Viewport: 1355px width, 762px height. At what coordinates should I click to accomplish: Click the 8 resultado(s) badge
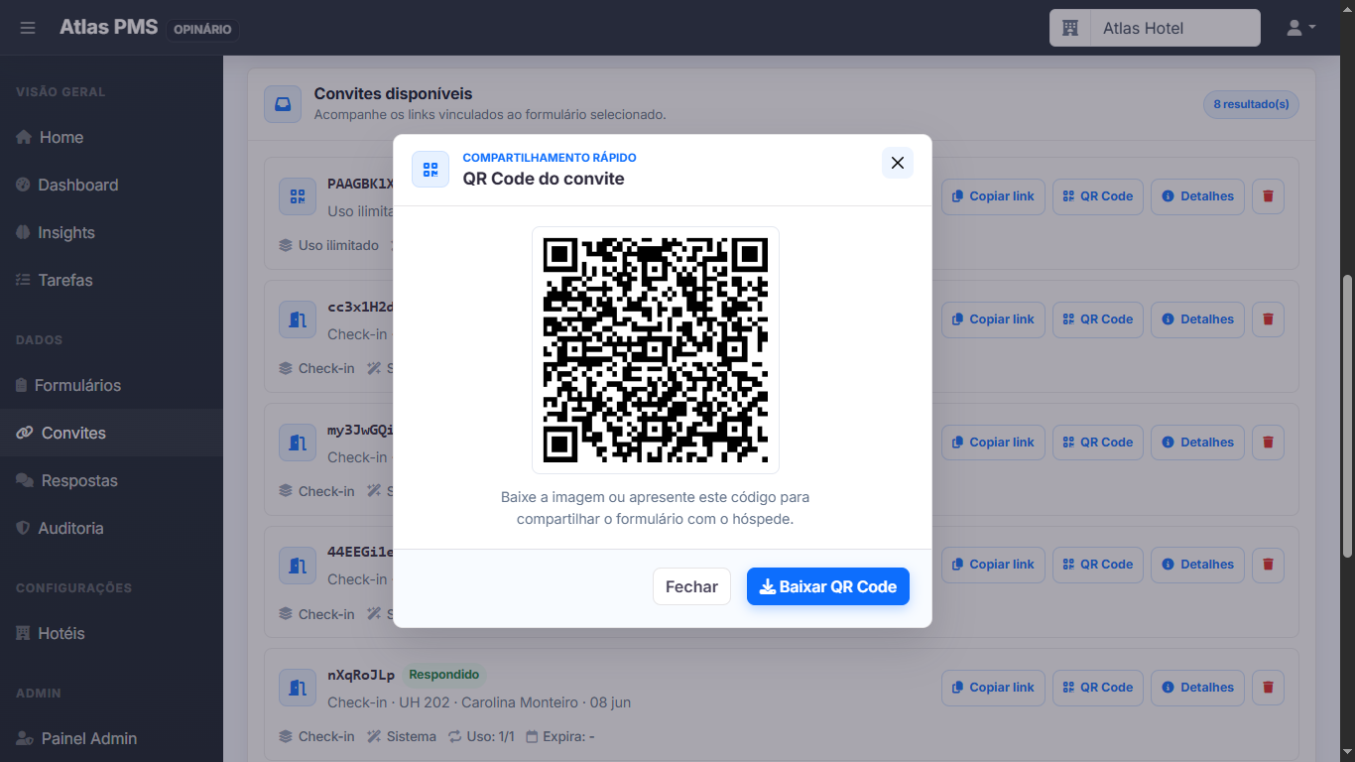(1251, 104)
